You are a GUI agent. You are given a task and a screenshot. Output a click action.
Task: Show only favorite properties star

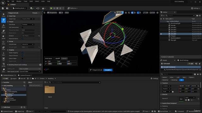click(x=198, y=74)
